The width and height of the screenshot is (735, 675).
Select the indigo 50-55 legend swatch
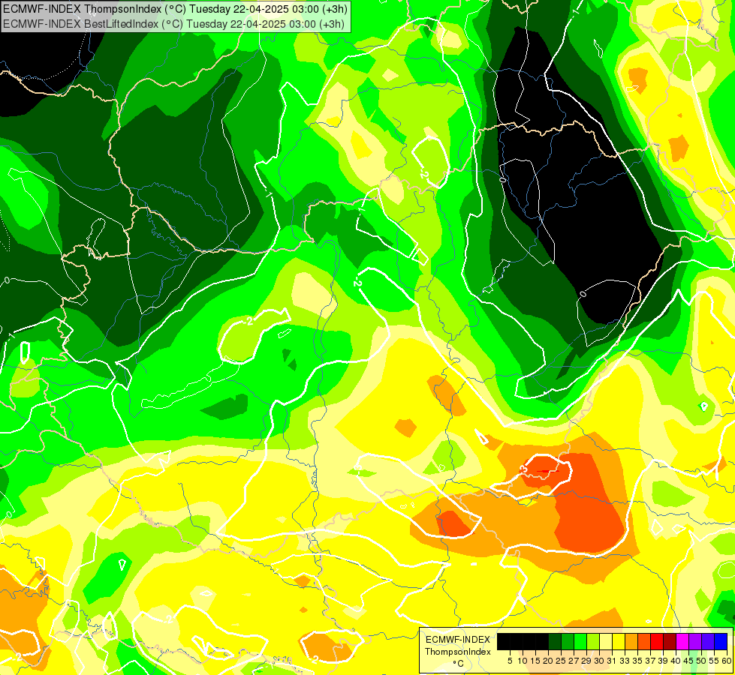[x=708, y=642]
